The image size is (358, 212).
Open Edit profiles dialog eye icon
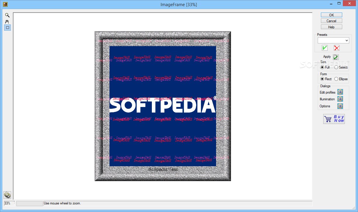click(340, 92)
